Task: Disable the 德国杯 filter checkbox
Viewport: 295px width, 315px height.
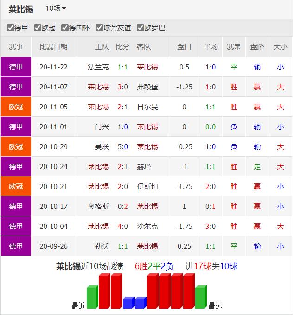Action: 65,28
